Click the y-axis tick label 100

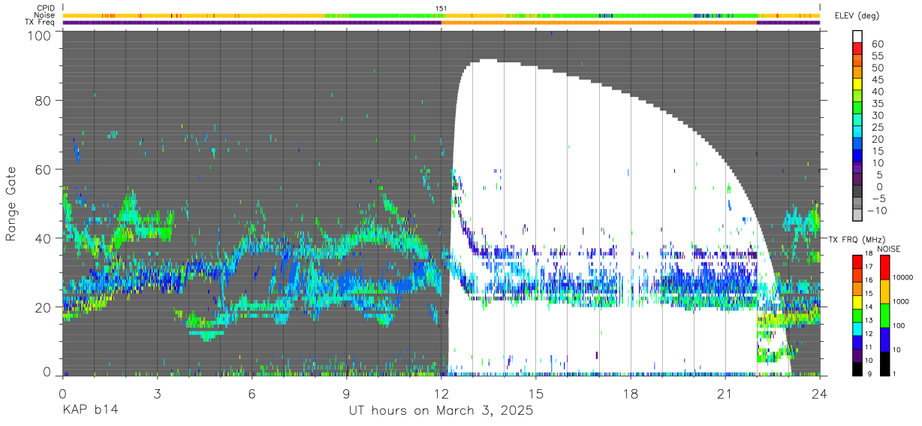tap(38, 35)
